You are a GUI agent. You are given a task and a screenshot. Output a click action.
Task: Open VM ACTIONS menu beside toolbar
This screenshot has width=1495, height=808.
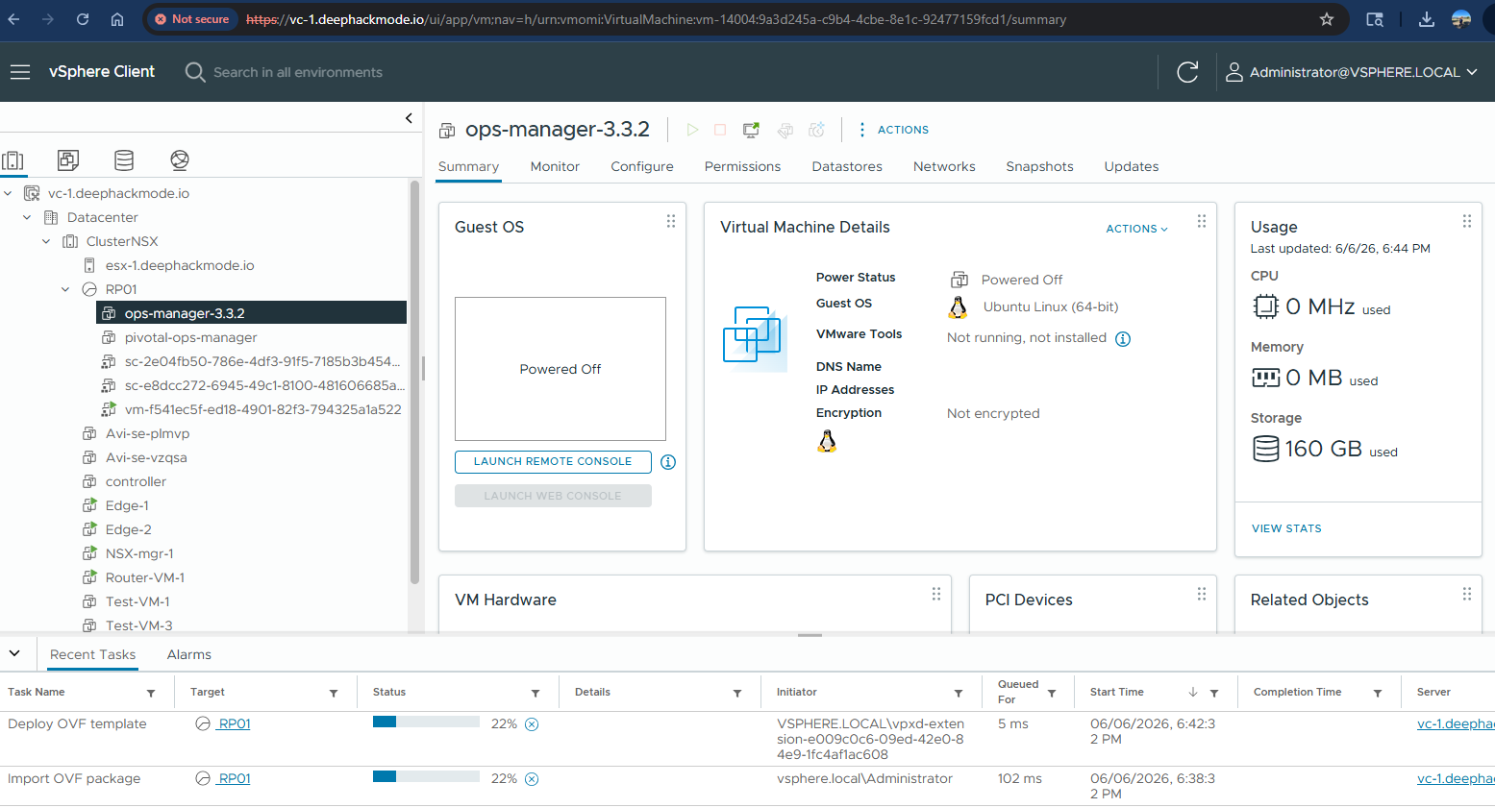coord(893,130)
